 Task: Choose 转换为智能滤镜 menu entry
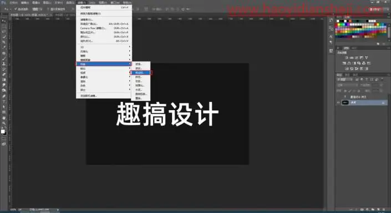(x=104, y=13)
